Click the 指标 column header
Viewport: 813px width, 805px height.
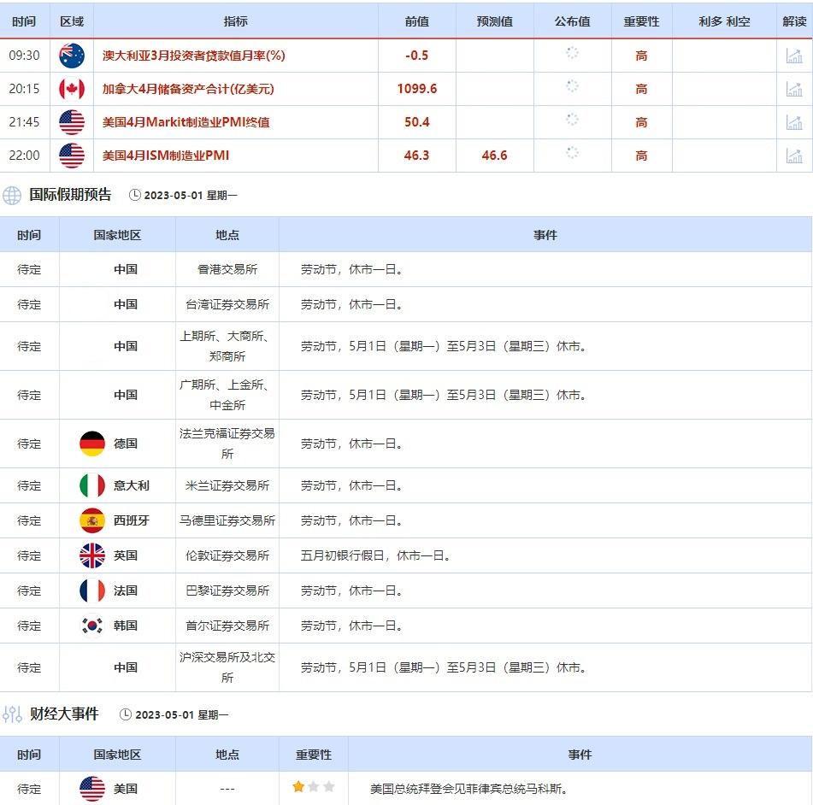tap(235, 21)
